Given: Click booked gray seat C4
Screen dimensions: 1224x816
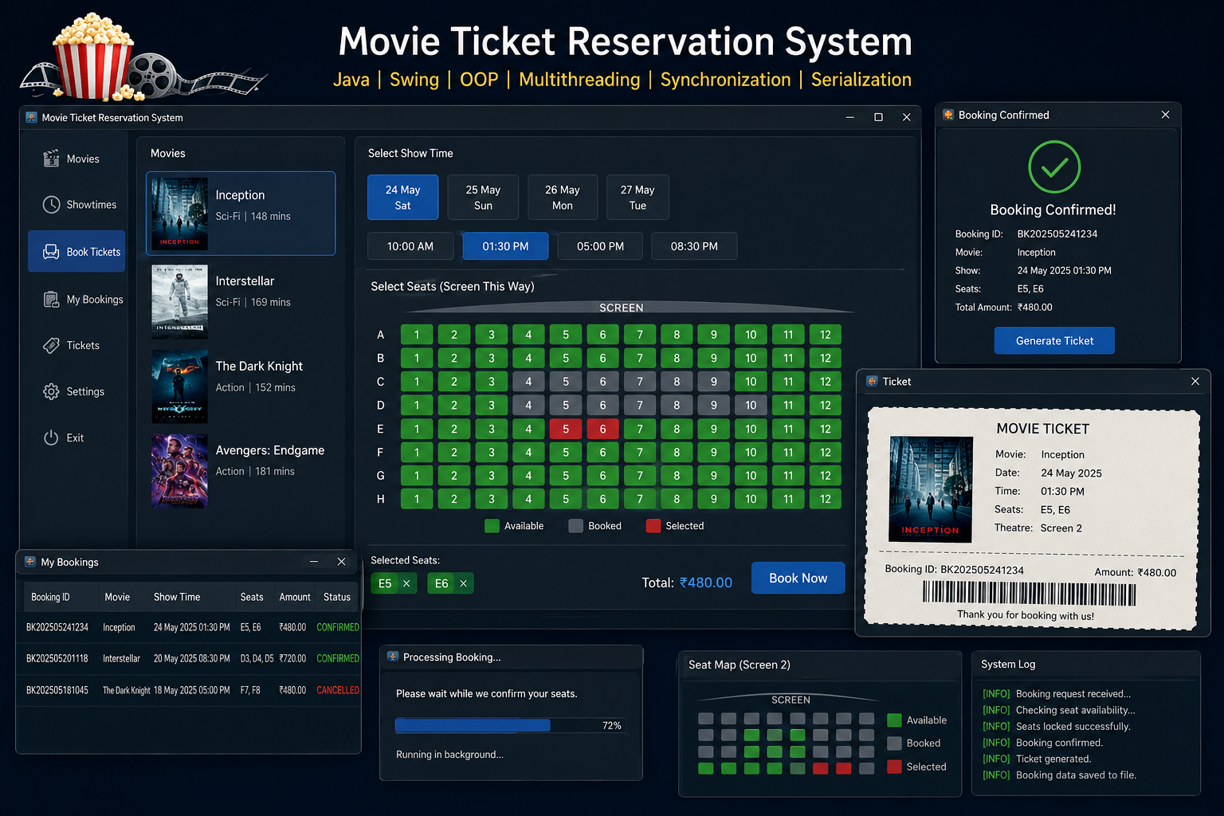Looking at the screenshot, I should [x=528, y=382].
